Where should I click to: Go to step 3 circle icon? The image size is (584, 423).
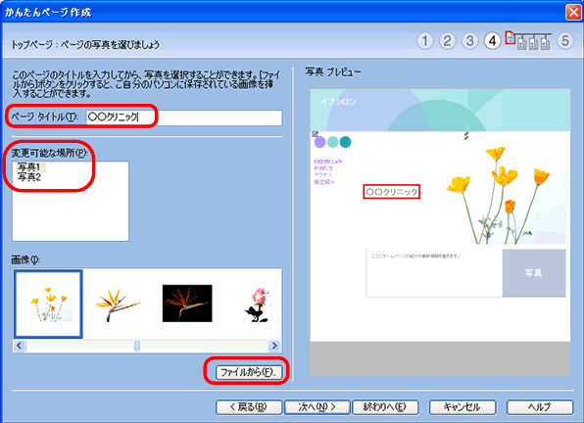[470, 41]
